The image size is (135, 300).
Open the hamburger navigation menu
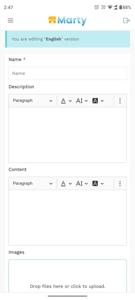(x=11, y=21)
